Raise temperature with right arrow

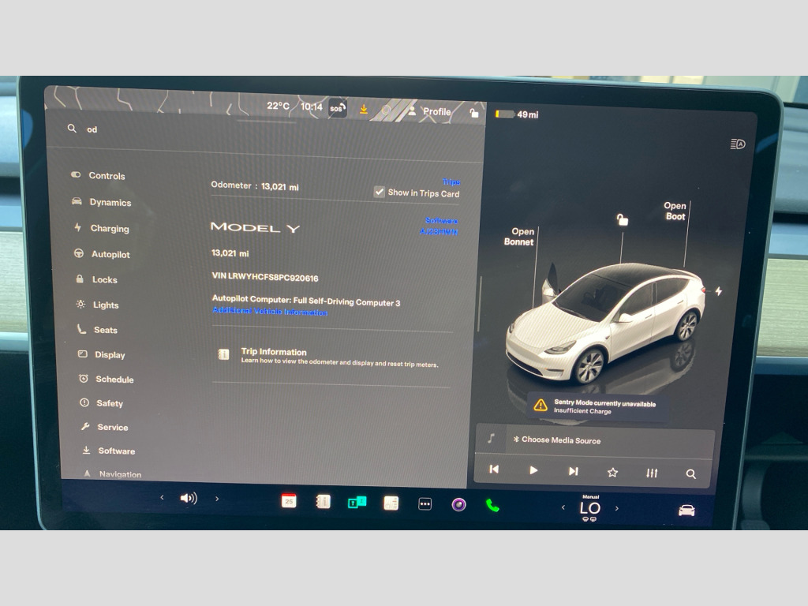coord(617,508)
